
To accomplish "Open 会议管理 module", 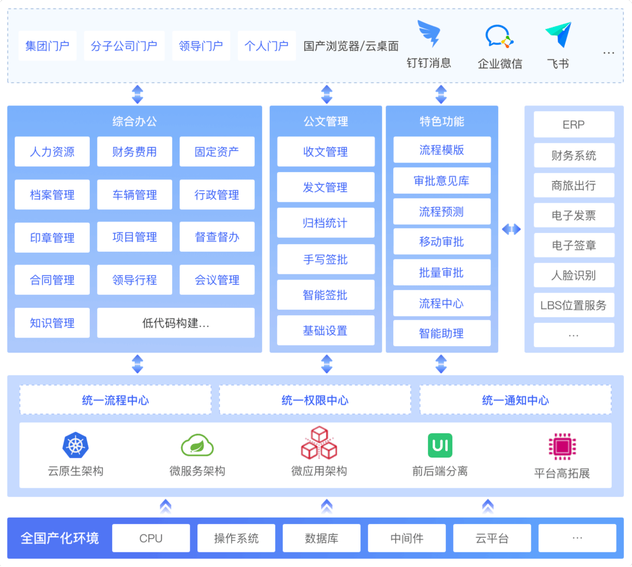I will 217,280.
